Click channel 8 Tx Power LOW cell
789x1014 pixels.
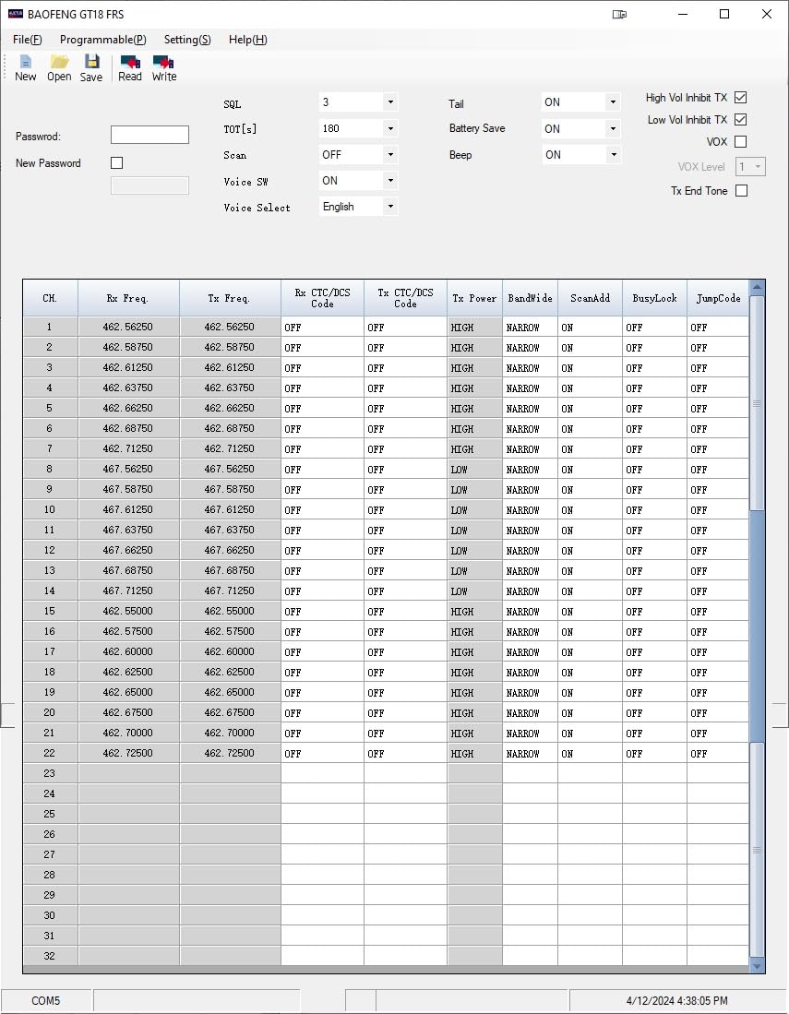point(474,469)
